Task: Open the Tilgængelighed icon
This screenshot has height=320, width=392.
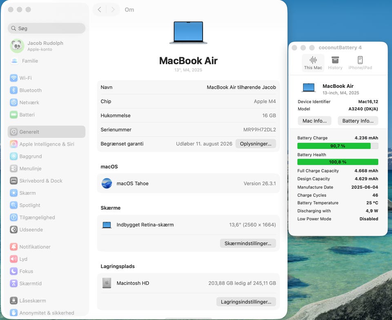Action: click(13, 217)
